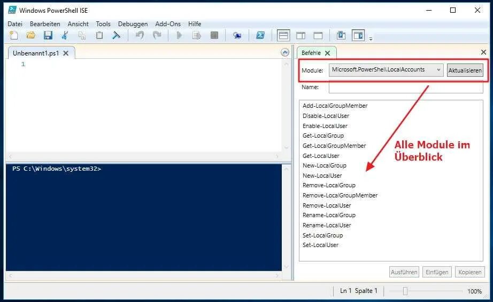Select Get-LocalGroup in the list
Viewport: 493px width, 302px height.
pos(323,136)
